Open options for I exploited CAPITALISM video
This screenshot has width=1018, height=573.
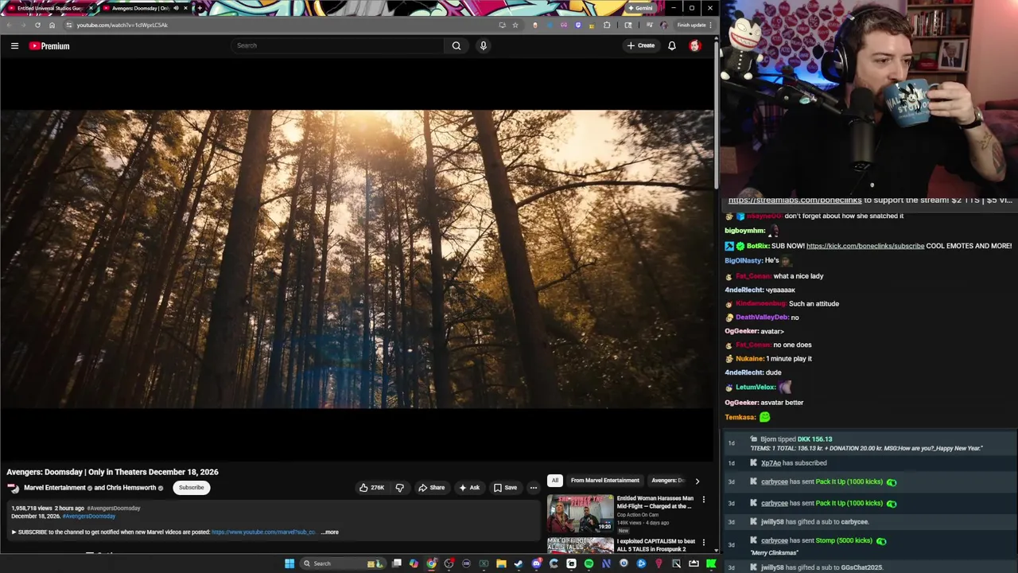[703, 543]
